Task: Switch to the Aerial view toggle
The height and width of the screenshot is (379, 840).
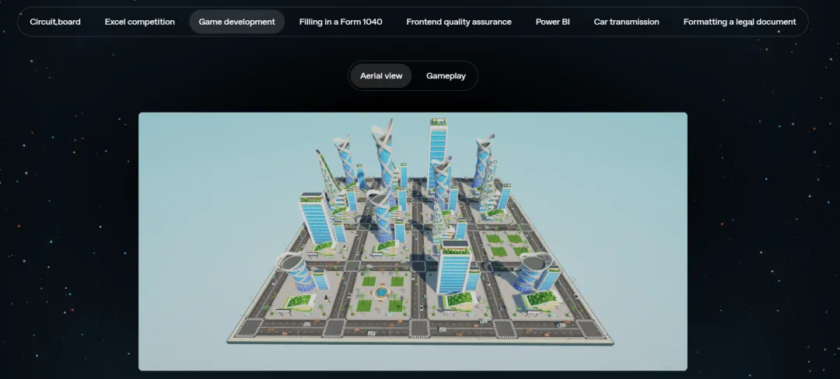Action: (x=381, y=76)
